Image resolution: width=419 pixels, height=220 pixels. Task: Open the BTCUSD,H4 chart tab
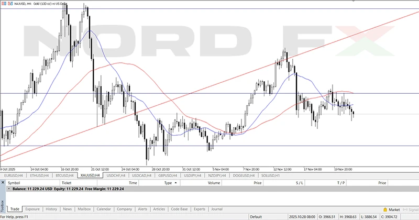click(64, 175)
